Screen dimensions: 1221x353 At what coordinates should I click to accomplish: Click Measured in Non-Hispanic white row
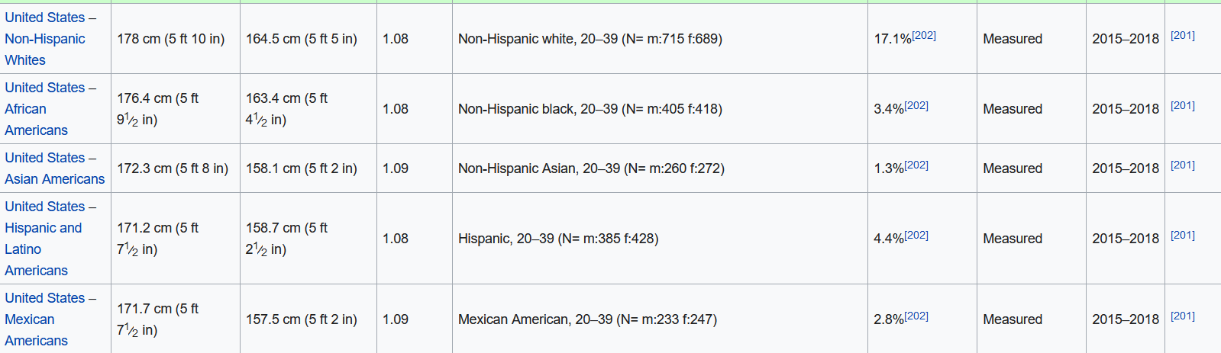(1013, 39)
